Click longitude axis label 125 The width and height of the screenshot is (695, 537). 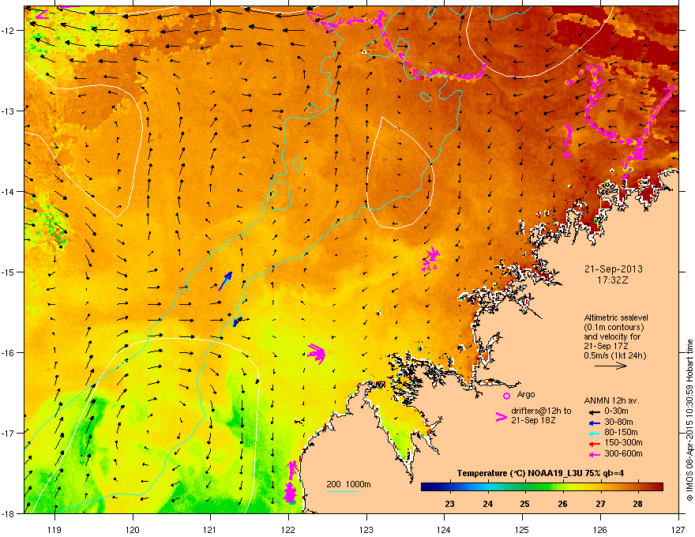point(522,529)
